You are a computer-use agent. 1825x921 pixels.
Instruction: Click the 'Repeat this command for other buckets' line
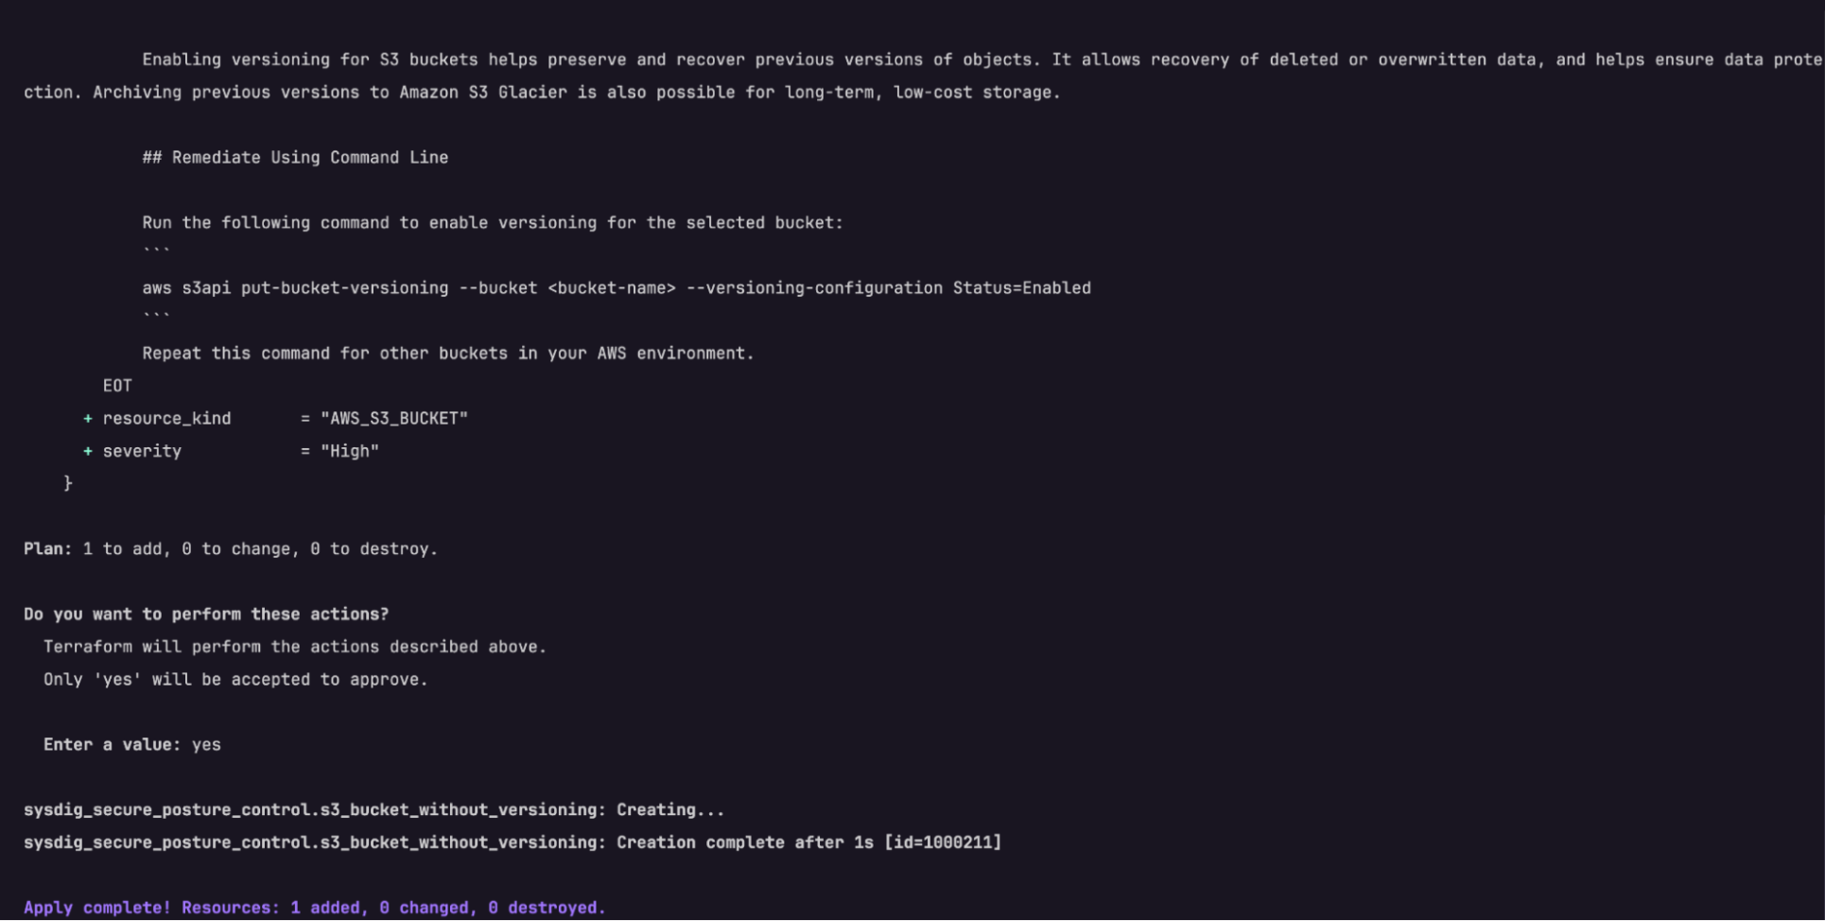[448, 354]
